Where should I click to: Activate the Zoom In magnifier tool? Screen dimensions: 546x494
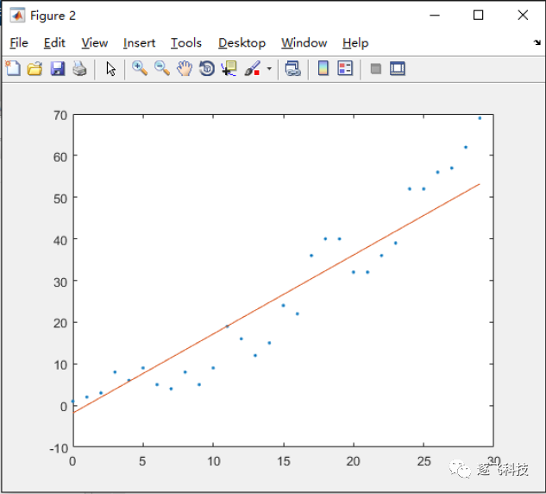click(140, 68)
